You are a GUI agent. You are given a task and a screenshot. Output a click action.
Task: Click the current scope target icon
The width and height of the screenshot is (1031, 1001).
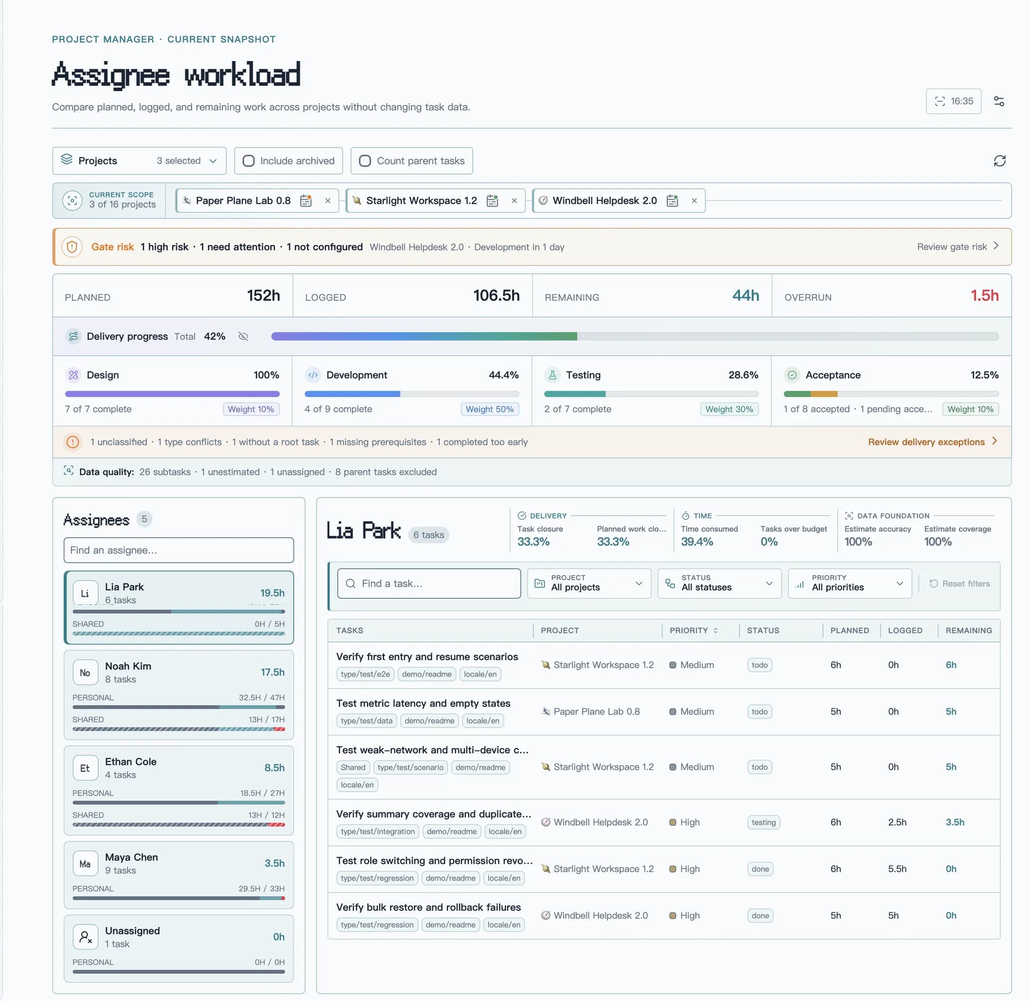[72, 200]
